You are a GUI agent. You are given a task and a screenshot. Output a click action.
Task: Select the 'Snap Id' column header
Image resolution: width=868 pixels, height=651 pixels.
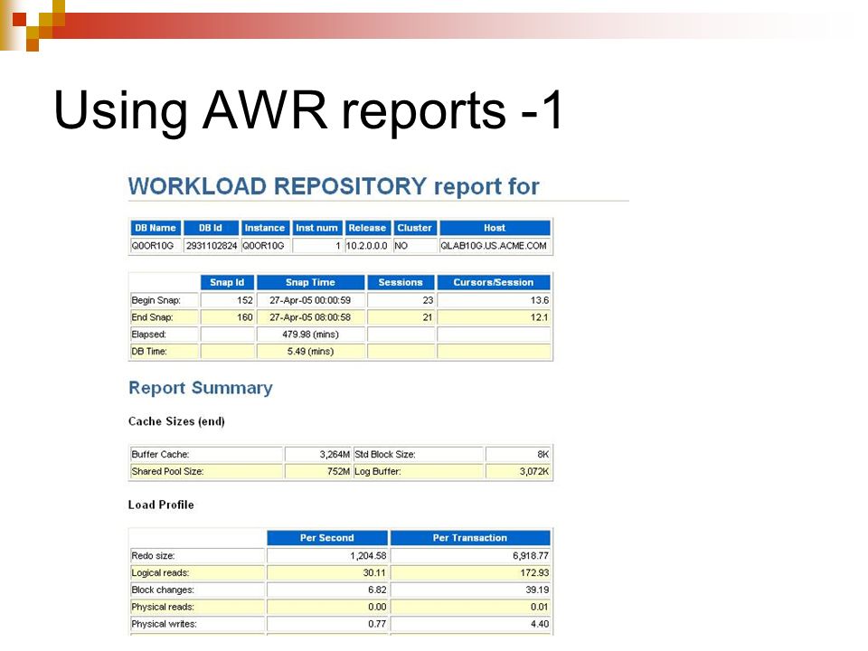tap(227, 282)
